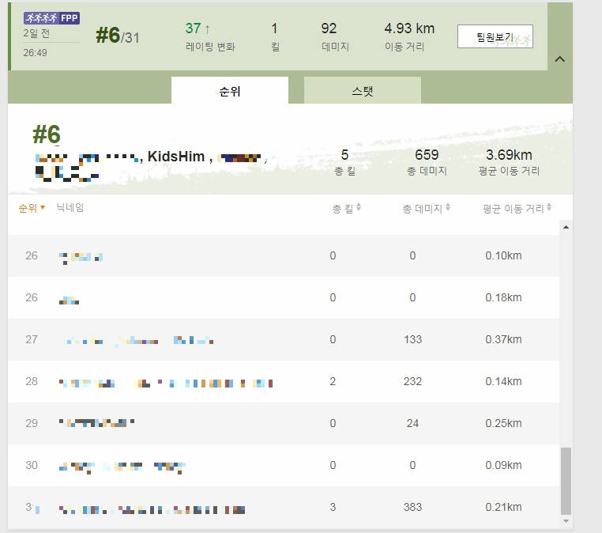Click the 0.14km distance in rank 28 row
The height and width of the screenshot is (533, 602).
click(503, 381)
